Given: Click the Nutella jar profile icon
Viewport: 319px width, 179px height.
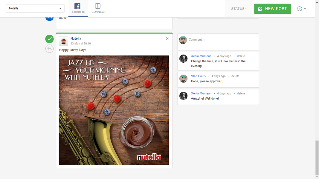Looking at the screenshot, I should (x=63, y=41).
